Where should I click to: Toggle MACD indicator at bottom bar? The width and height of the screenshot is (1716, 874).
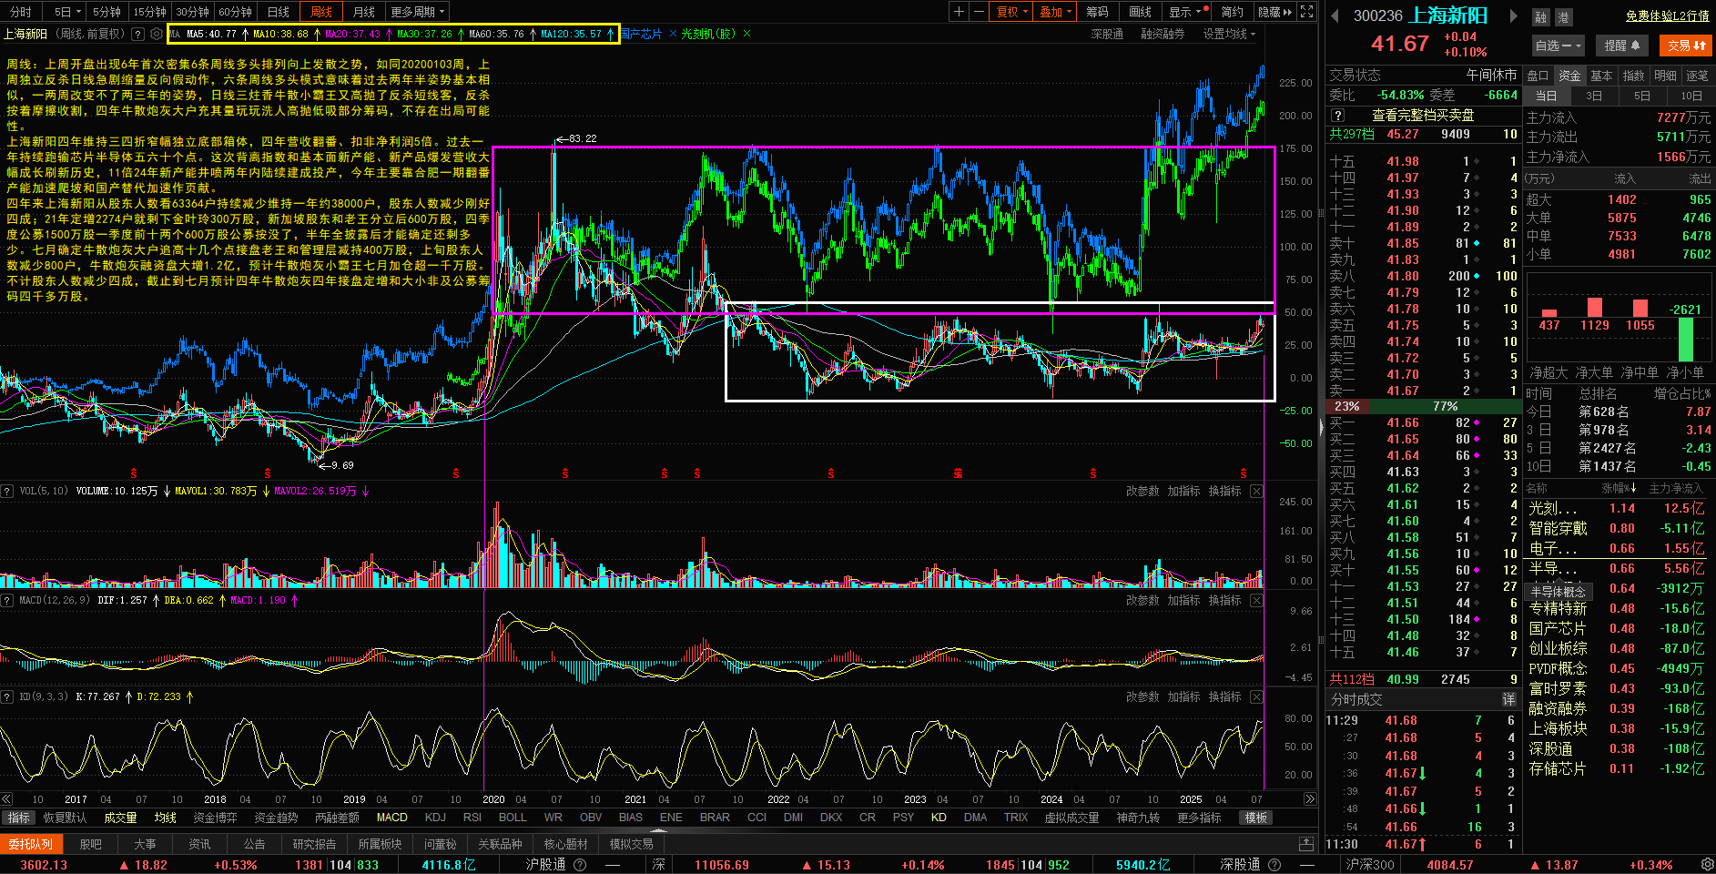(392, 818)
